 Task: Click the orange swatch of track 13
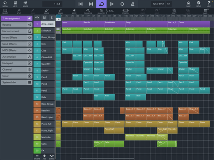pyautogui.click(x=37, y=104)
